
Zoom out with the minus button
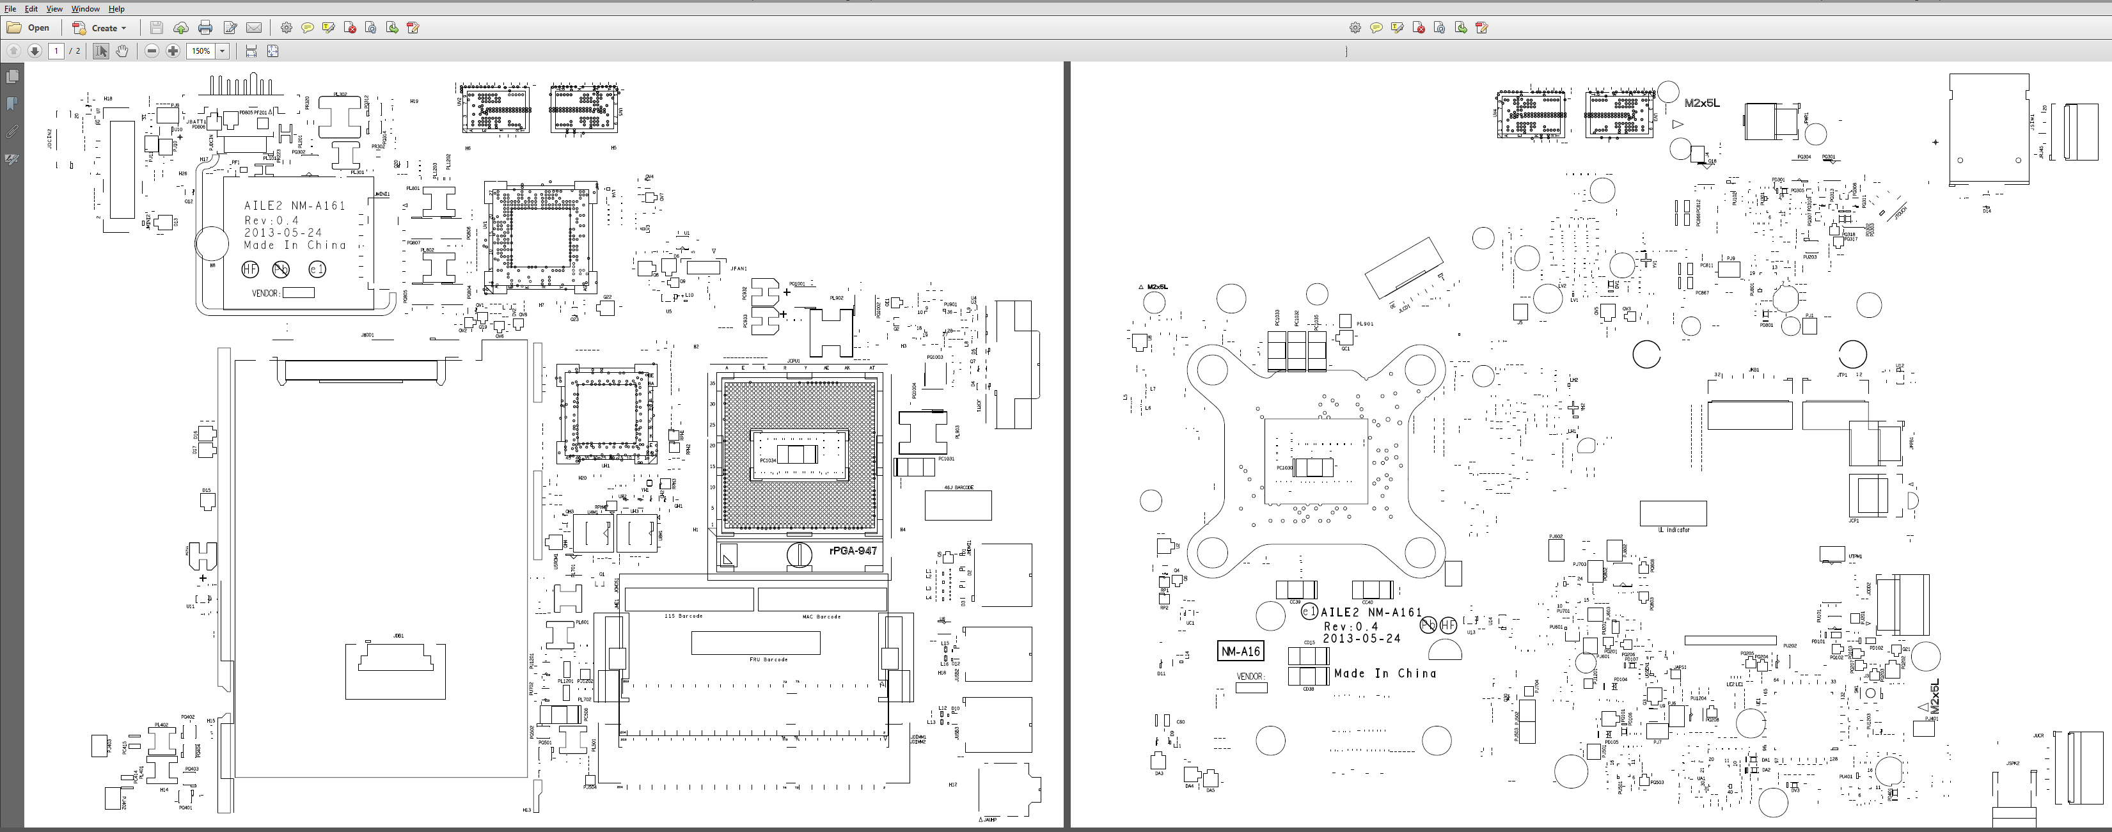click(152, 51)
